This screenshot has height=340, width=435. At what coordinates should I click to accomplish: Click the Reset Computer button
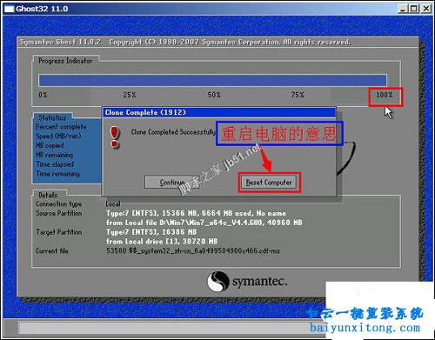[x=269, y=183]
